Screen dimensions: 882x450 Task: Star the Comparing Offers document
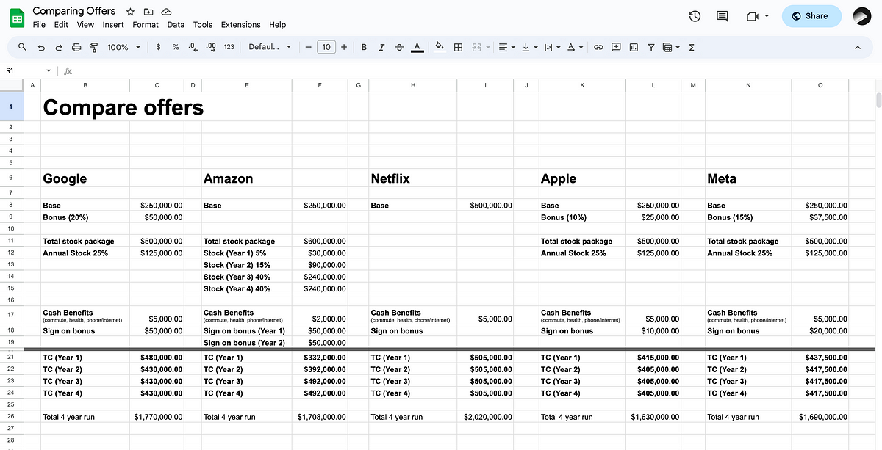[130, 12]
